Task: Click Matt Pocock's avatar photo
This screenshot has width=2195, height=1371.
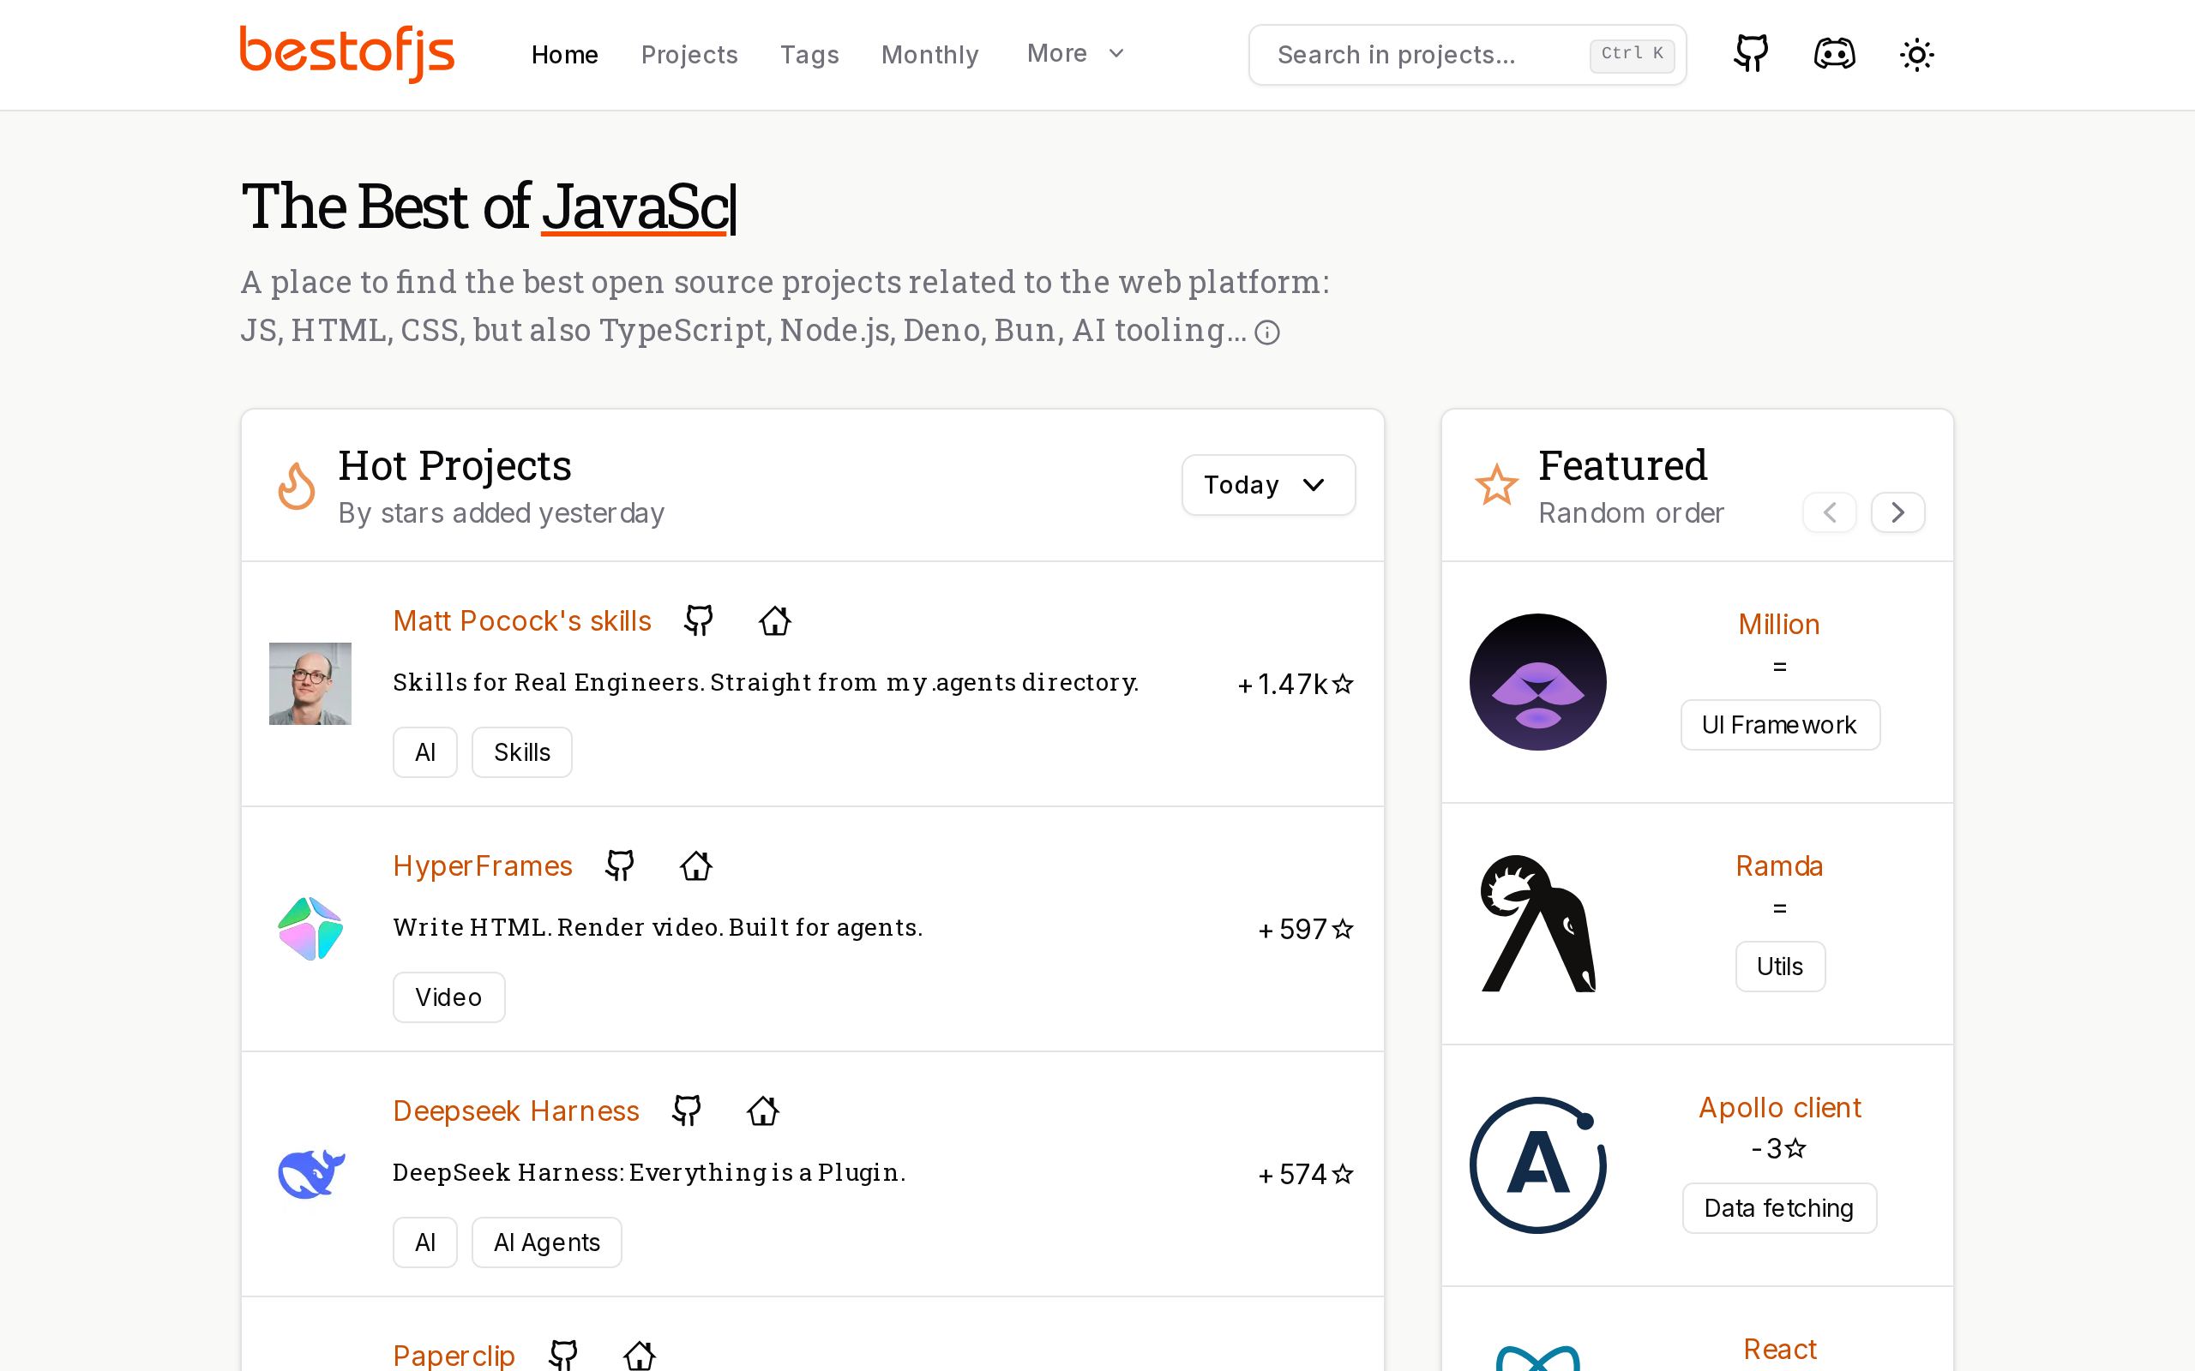Action: click(x=310, y=684)
